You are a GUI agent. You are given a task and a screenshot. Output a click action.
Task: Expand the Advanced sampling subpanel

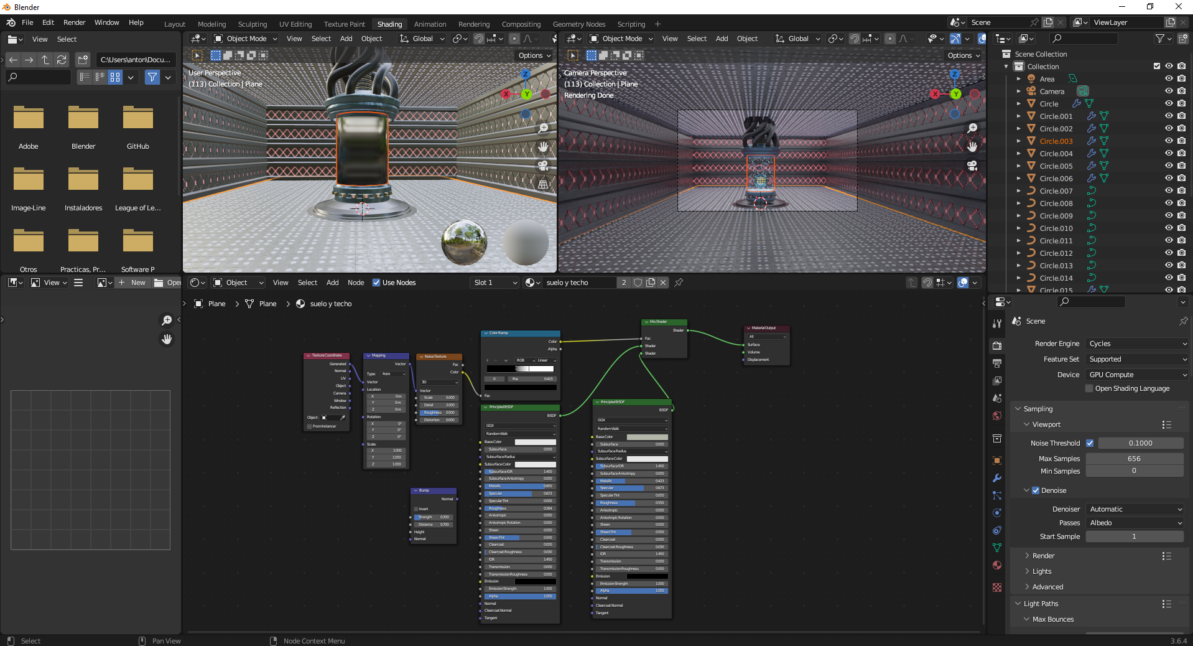[1047, 587]
